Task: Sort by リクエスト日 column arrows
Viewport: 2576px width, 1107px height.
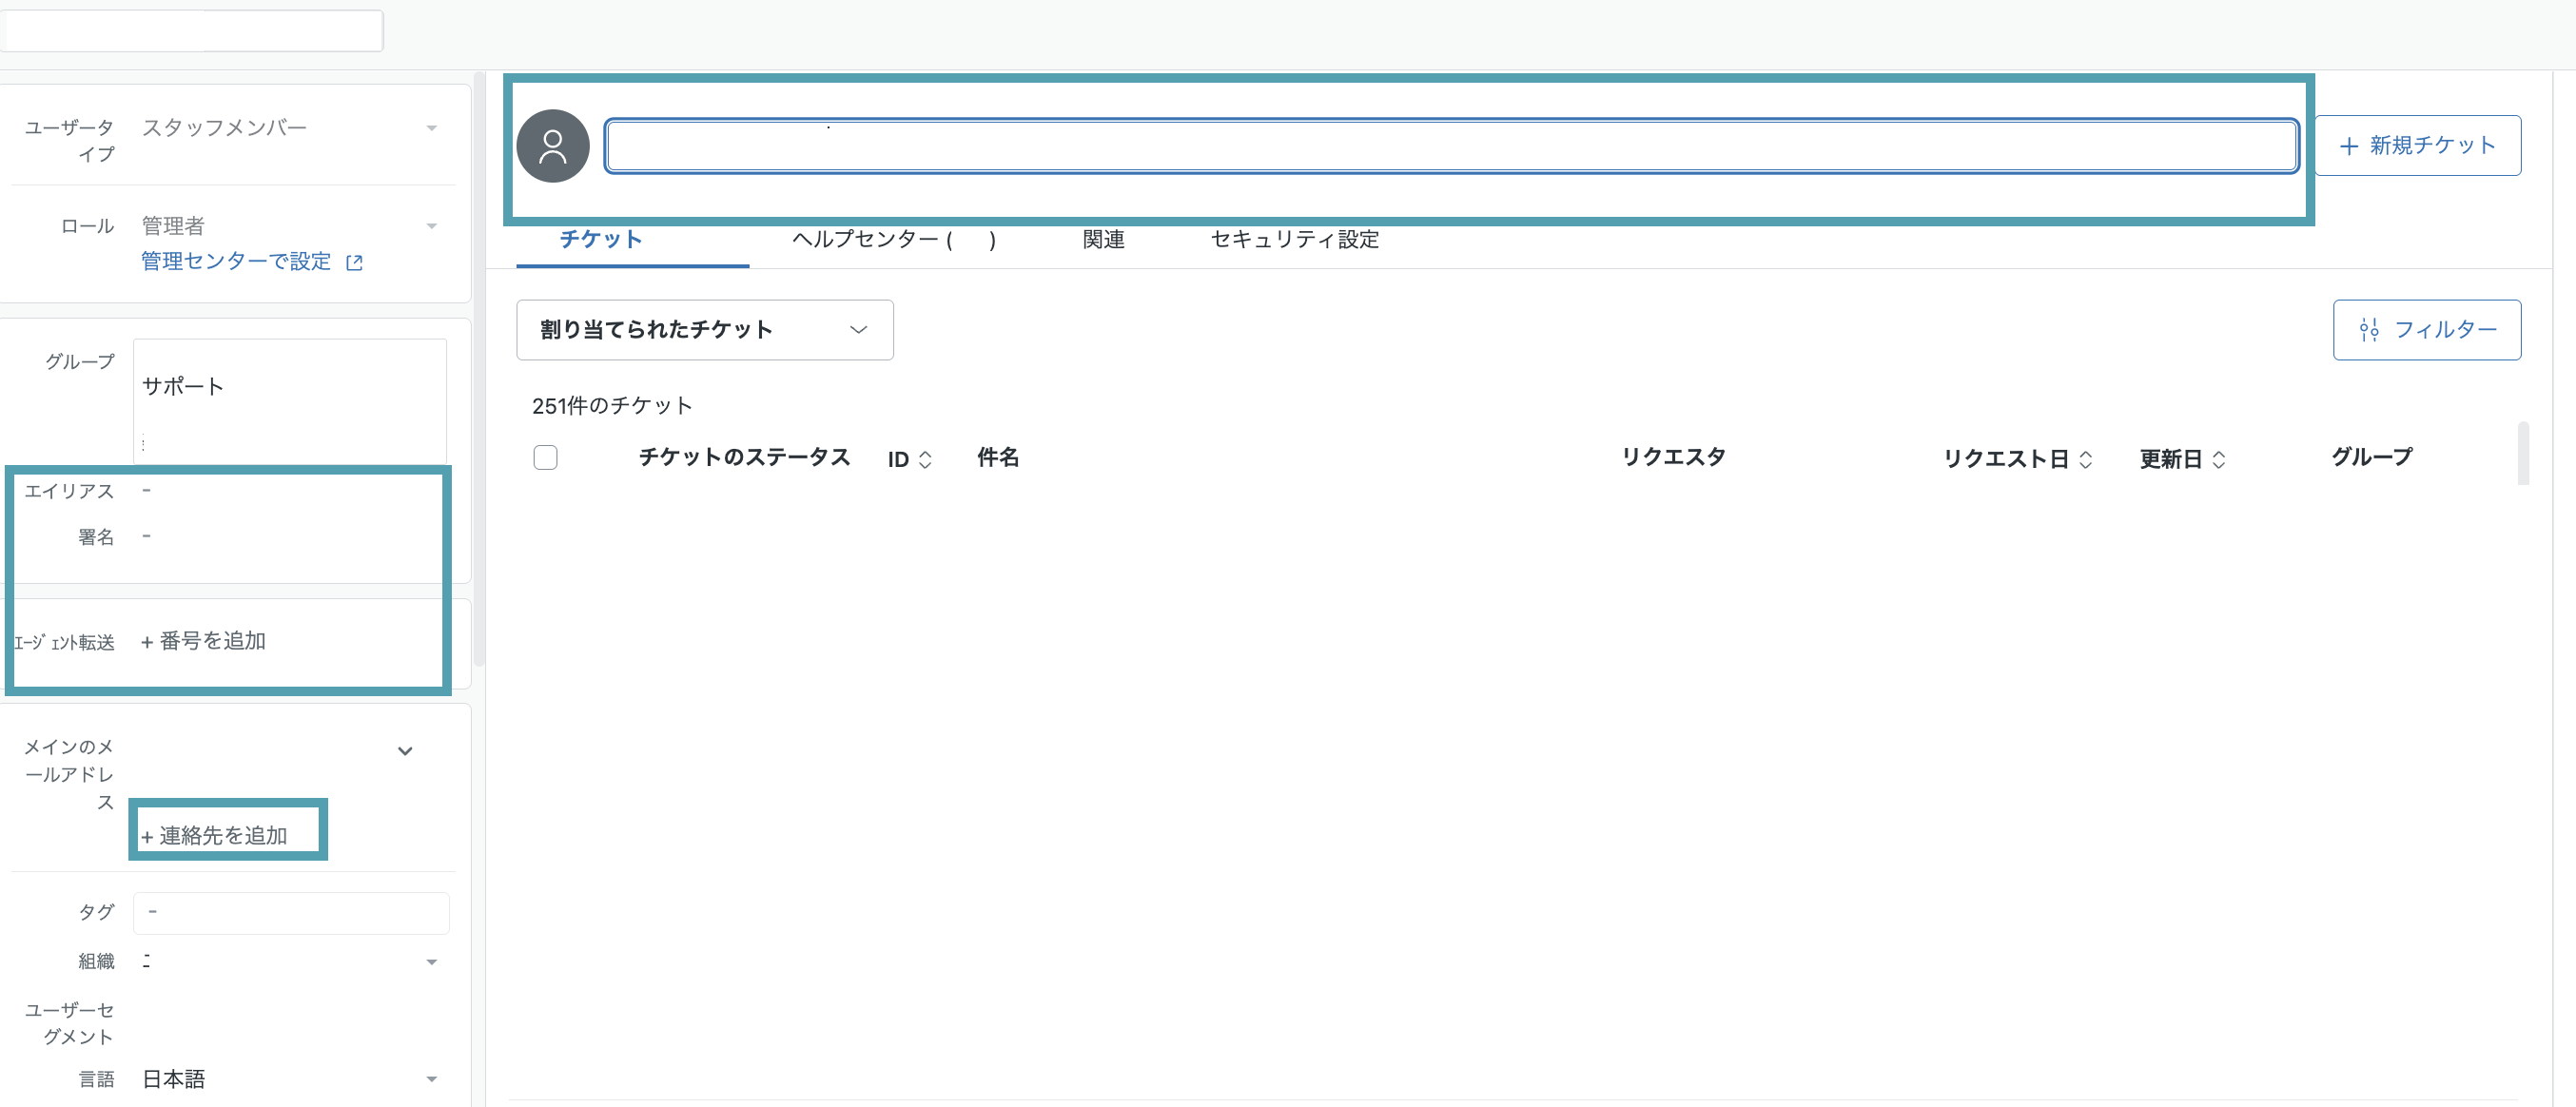Action: (x=2086, y=459)
